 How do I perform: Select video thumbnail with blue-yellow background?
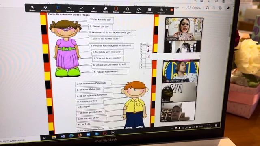[x=181, y=71]
